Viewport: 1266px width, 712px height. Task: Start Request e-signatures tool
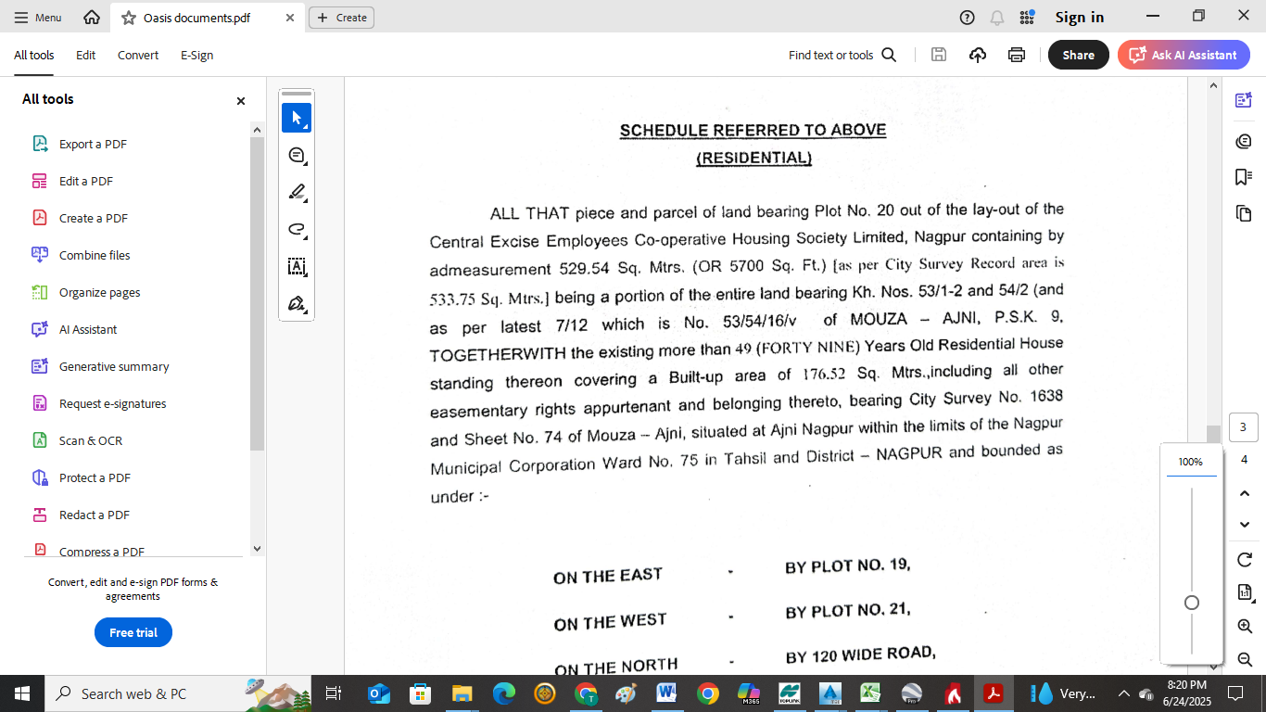coord(112,403)
